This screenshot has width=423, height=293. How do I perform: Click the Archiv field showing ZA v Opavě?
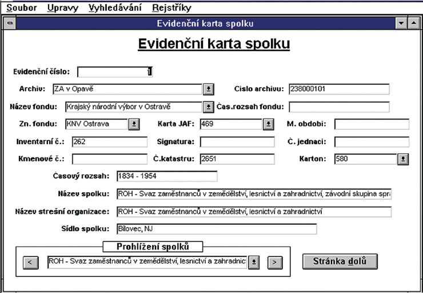[x=127, y=89]
